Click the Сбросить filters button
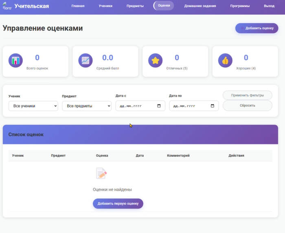The image size is (285, 233). point(248,106)
